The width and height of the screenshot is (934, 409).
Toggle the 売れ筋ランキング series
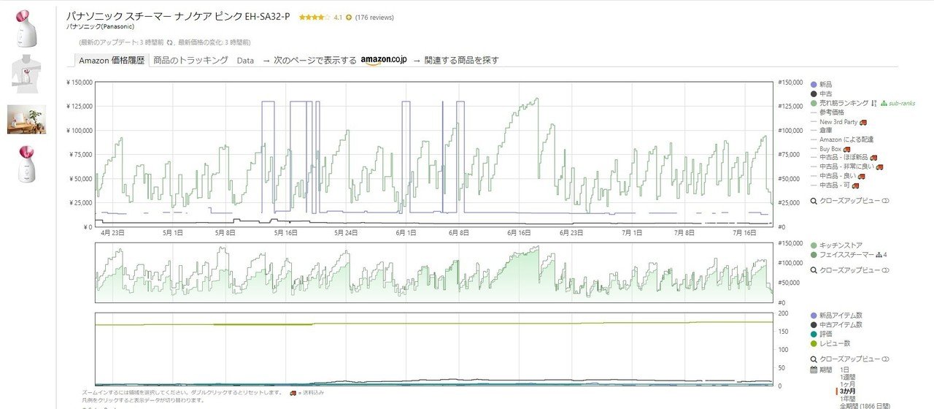coord(839,103)
